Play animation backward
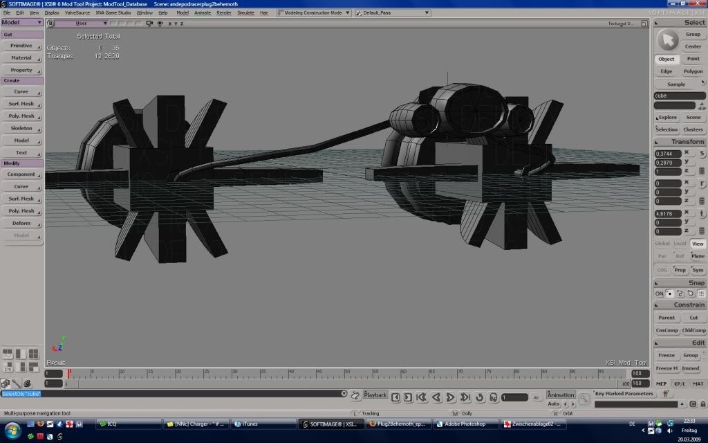708x443 pixels. tap(436, 397)
